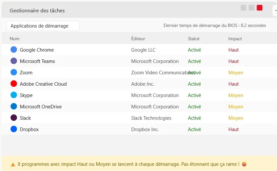Open the Applications de démarrage selector
The width and height of the screenshot is (277, 171).
pyautogui.click(x=43, y=26)
